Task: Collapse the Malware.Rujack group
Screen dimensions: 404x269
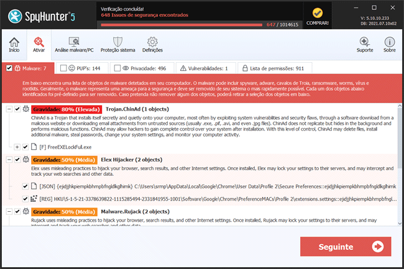Action: pos(9,212)
